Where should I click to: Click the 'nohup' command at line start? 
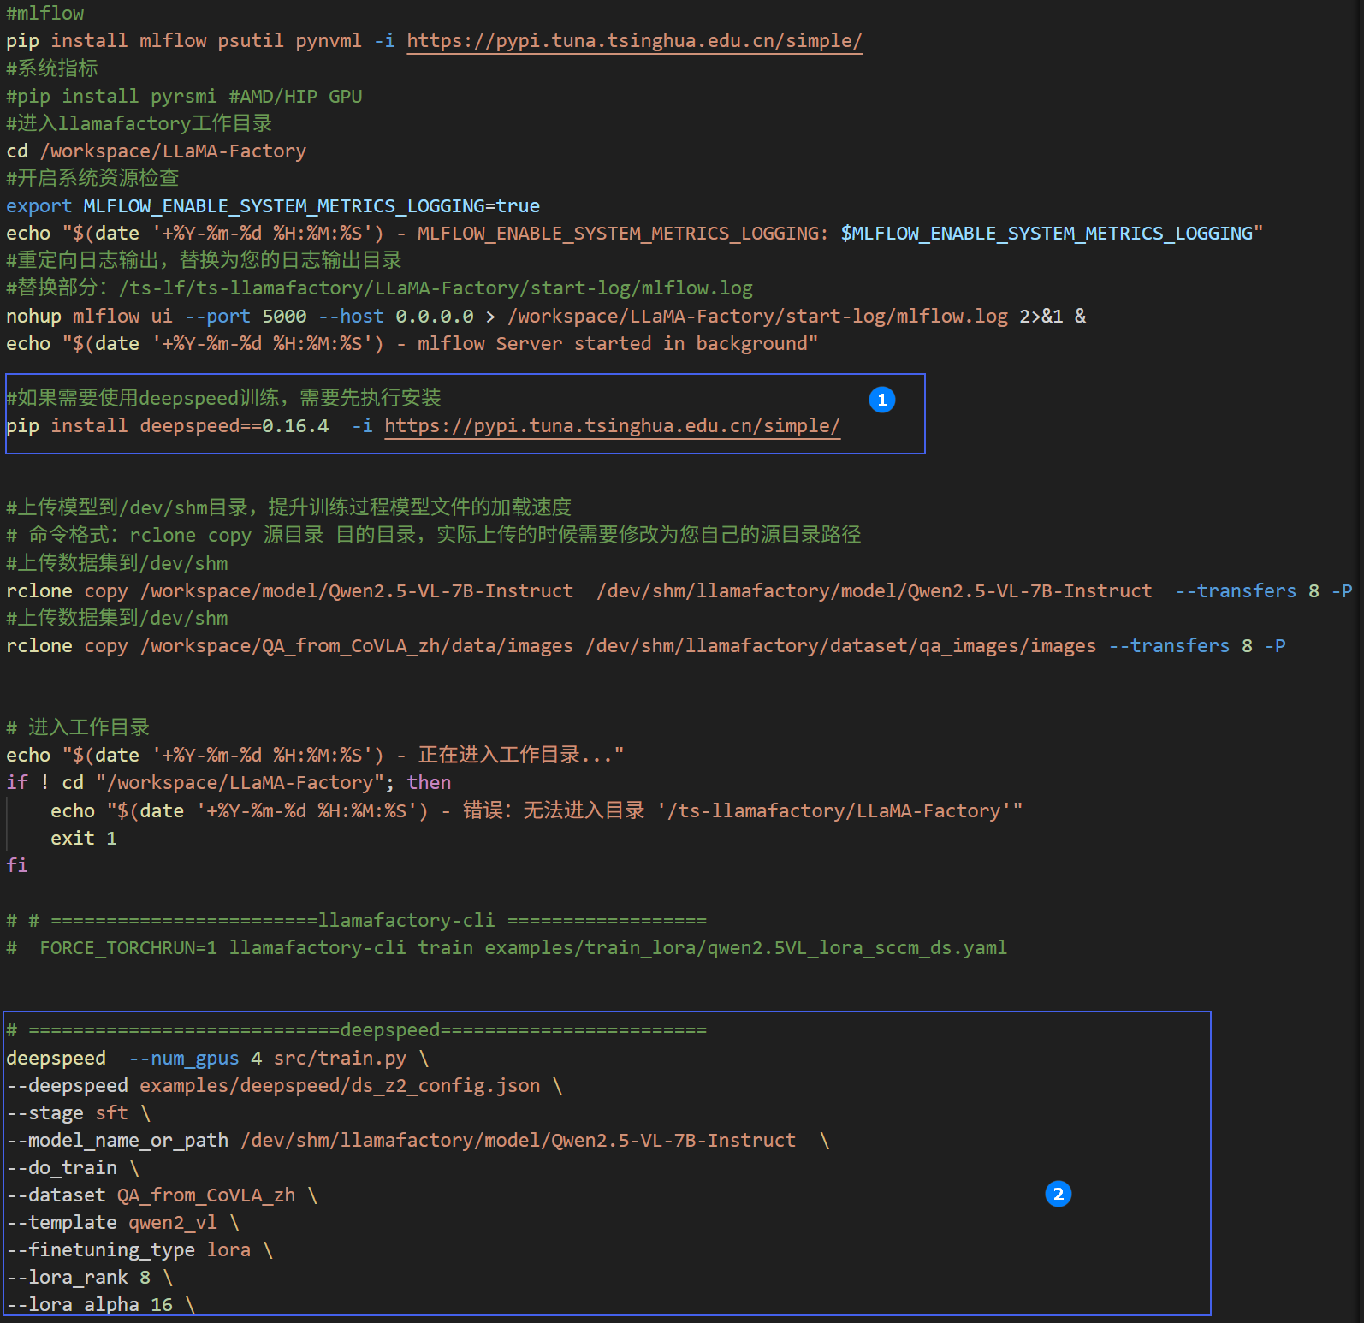click(33, 317)
